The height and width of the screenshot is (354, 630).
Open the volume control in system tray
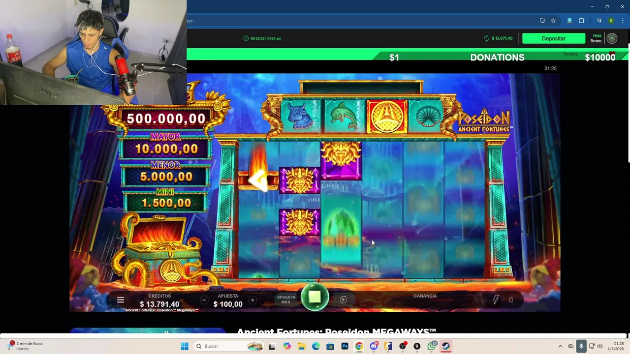coord(599,346)
